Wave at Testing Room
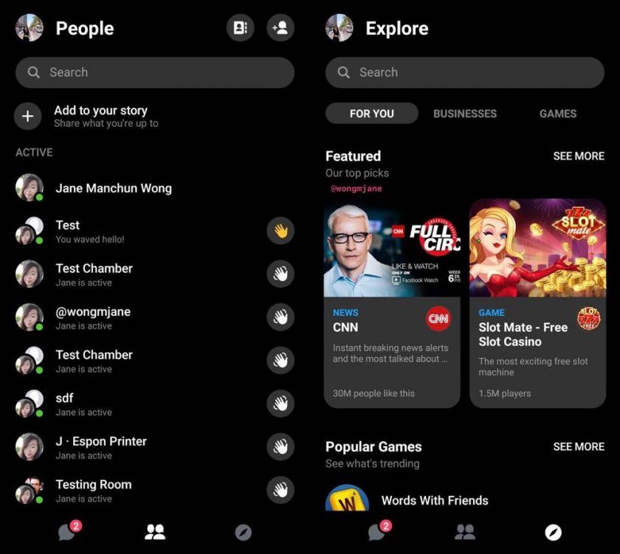The width and height of the screenshot is (620, 554). (x=280, y=490)
